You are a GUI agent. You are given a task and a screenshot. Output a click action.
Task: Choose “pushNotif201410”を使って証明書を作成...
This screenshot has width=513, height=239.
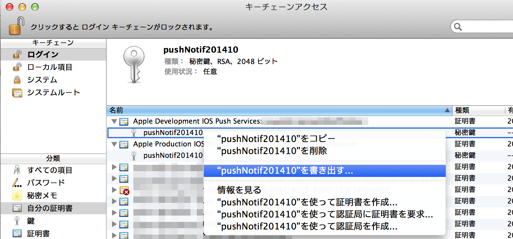tap(324, 202)
